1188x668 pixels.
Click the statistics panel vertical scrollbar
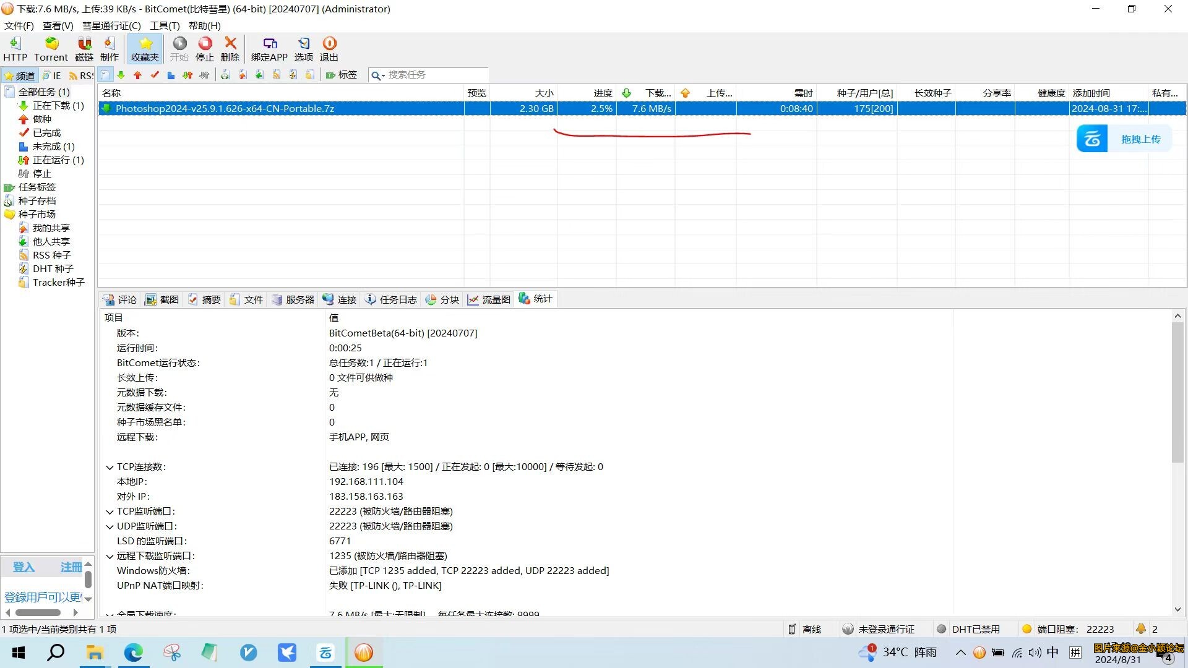(x=1177, y=392)
